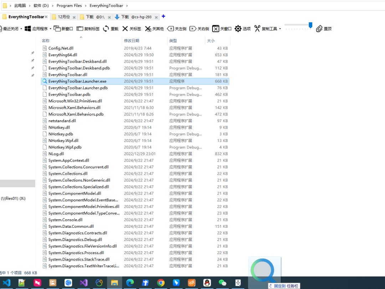Open the pink app icon in the taskbar
The height and width of the screenshot is (289, 385).
(x=37, y=283)
